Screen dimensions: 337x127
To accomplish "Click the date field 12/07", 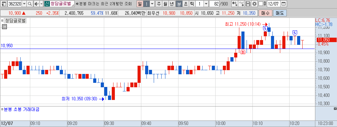I will tap(274, 4).
